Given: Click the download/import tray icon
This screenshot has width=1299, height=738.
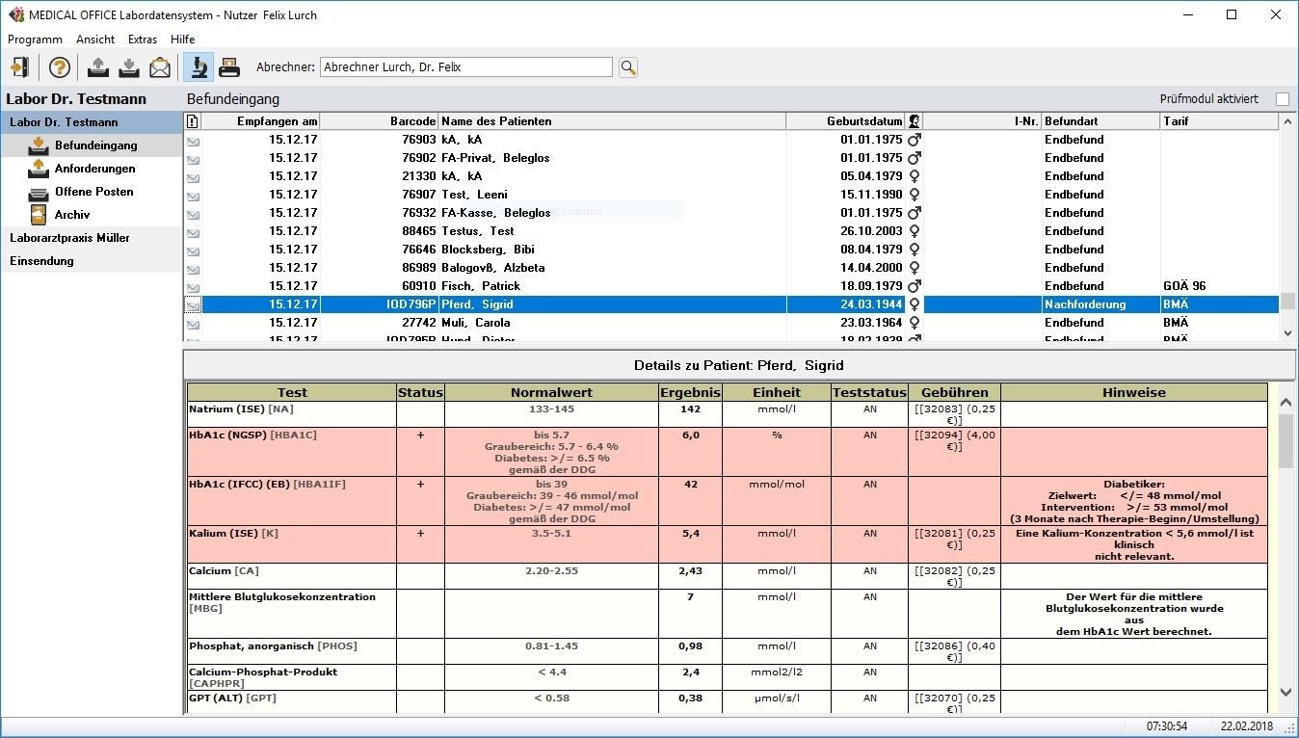Looking at the screenshot, I should point(128,66).
